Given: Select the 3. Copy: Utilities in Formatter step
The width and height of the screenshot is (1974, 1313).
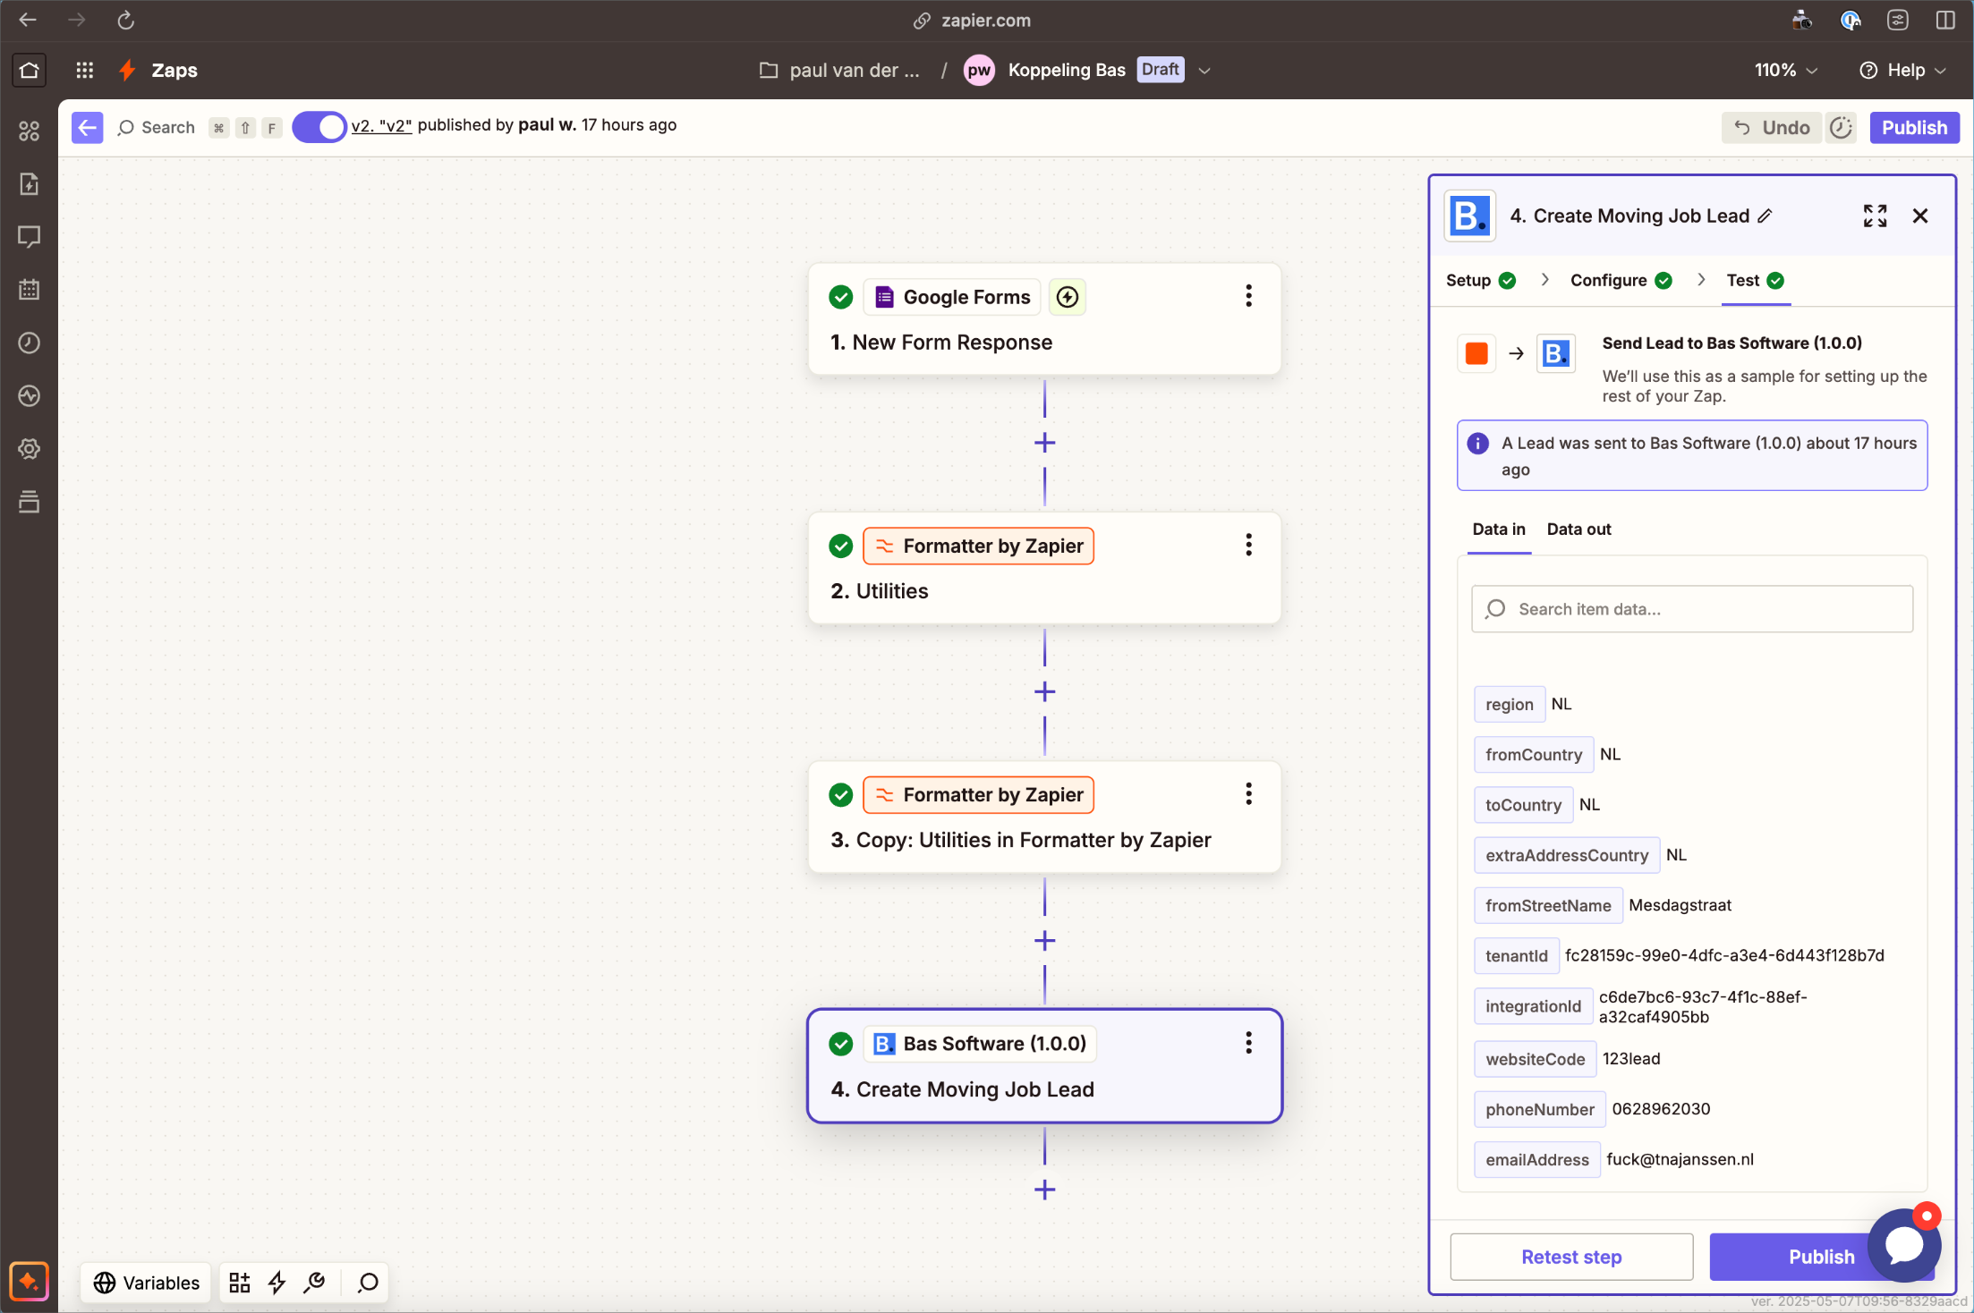Looking at the screenshot, I should pos(1044,817).
